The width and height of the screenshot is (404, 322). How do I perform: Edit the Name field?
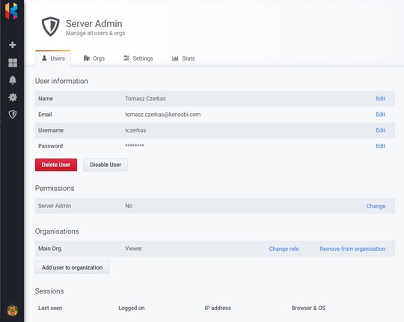coord(380,99)
